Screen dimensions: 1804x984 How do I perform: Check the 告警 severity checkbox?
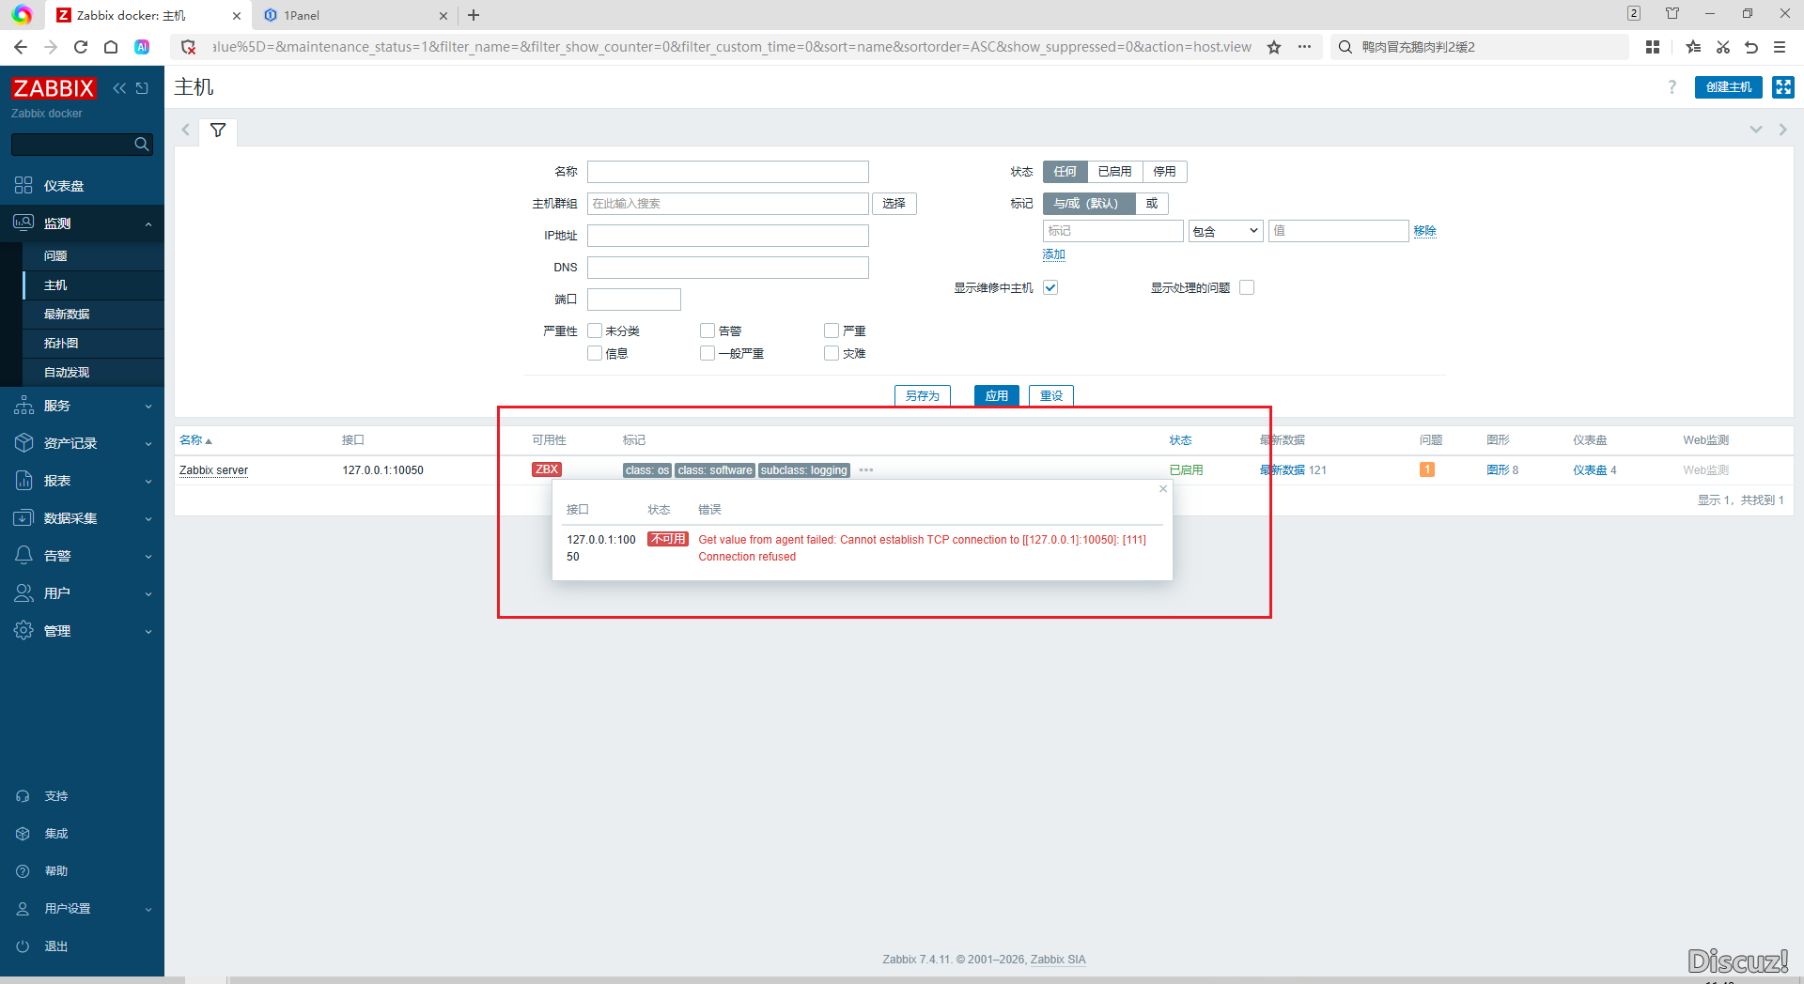(708, 331)
